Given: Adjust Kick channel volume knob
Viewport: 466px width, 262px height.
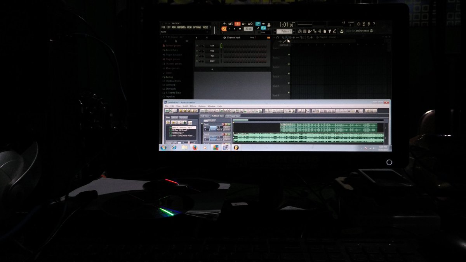Looking at the screenshot, I should (x=203, y=46).
